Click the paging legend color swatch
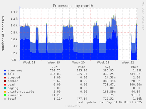146x109 pixels. pyautogui.click(x=5, y=88)
